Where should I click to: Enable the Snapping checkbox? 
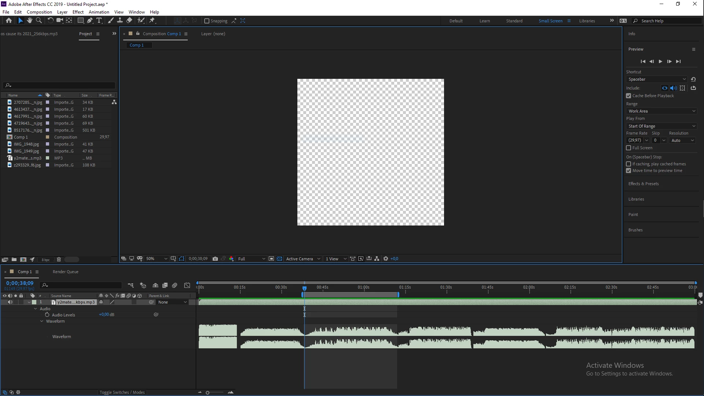click(207, 21)
